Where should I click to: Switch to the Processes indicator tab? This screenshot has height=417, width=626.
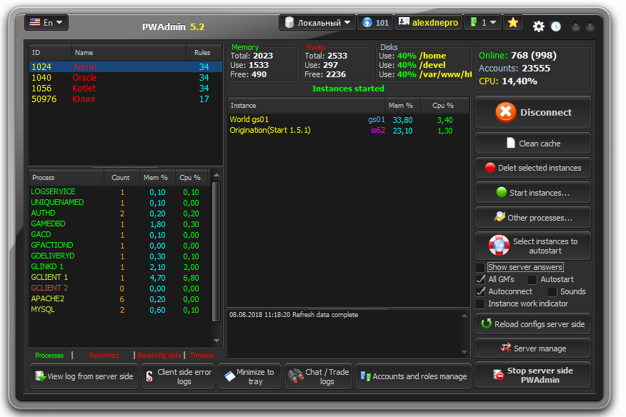49,355
